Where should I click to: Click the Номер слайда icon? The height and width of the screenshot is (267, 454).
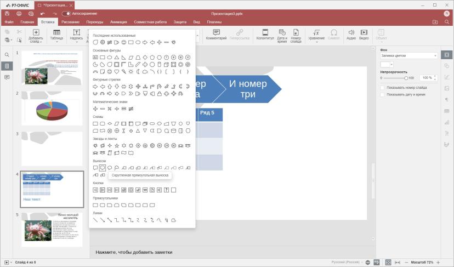click(296, 36)
